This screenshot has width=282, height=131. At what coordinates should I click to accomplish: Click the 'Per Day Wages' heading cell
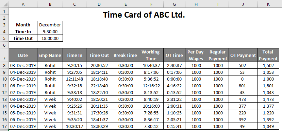[x=196, y=55]
